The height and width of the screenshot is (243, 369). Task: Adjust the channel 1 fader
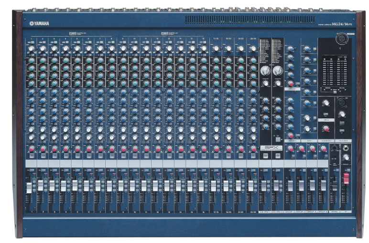(29, 188)
